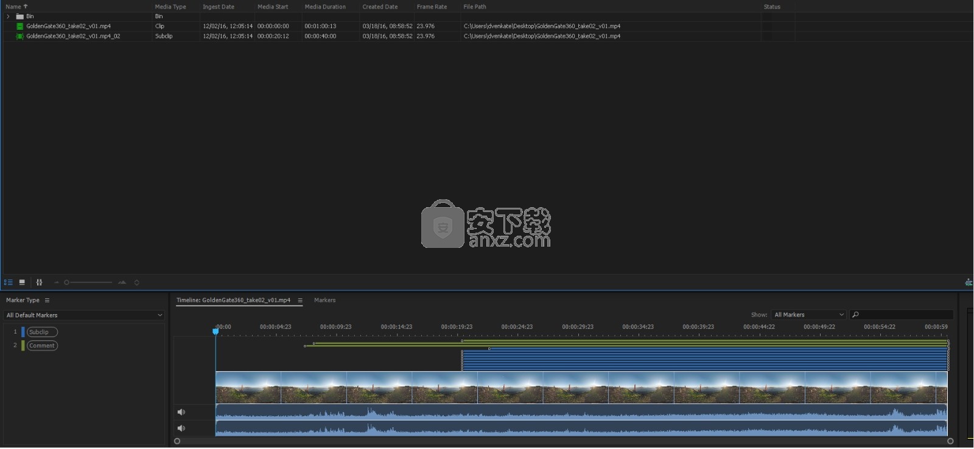Click the Ingest Date column header

(219, 7)
